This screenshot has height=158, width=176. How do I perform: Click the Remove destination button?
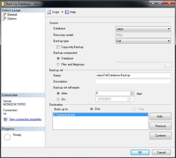point(160,126)
